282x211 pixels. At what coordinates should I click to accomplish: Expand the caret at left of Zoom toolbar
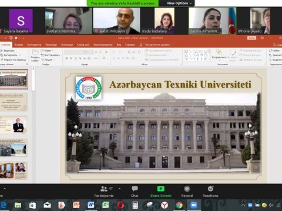(x=4, y=189)
